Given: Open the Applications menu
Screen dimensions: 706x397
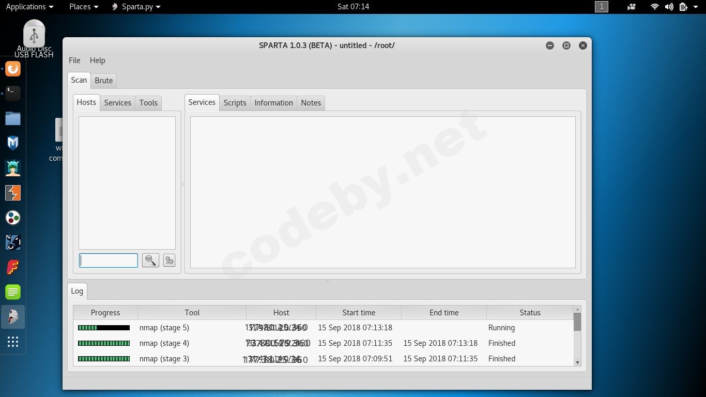Looking at the screenshot, I should coord(29,7).
